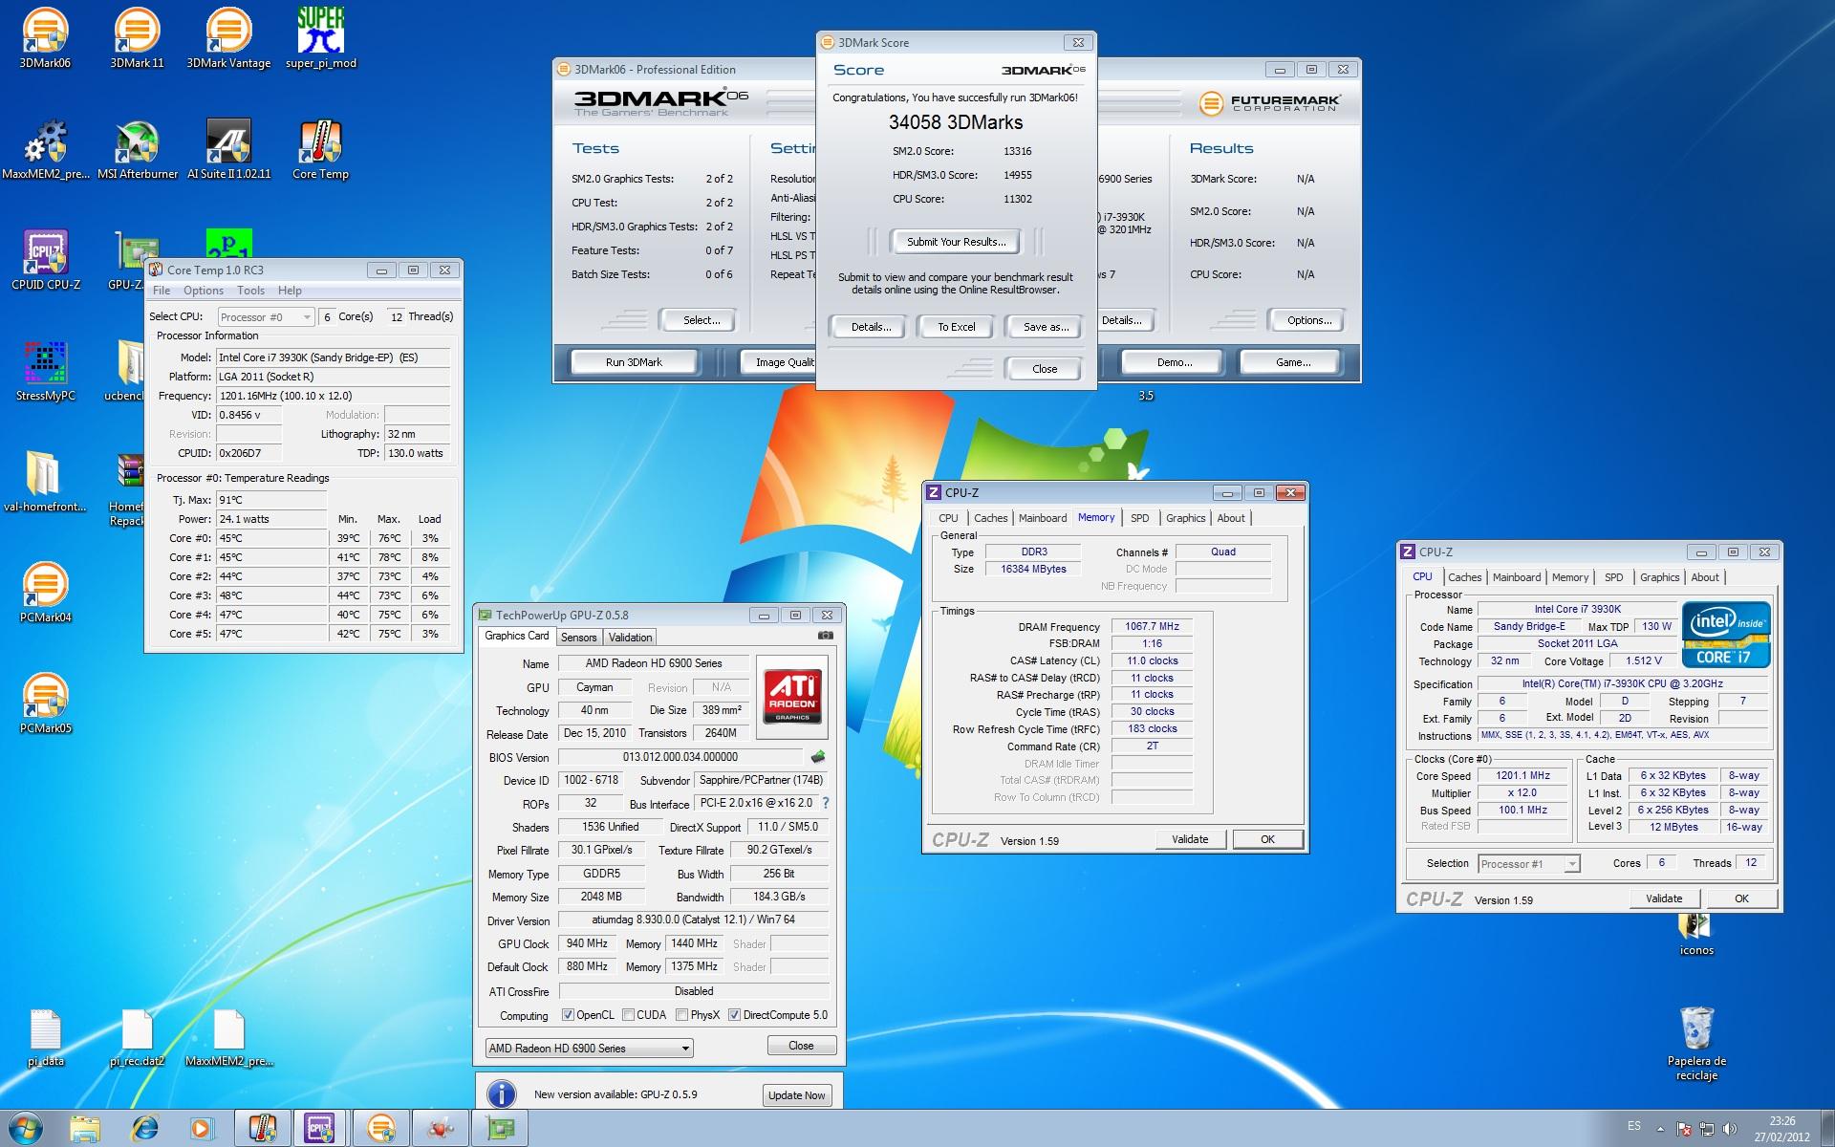Launch CPUID CPU-Z desktop icon

click(45, 260)
